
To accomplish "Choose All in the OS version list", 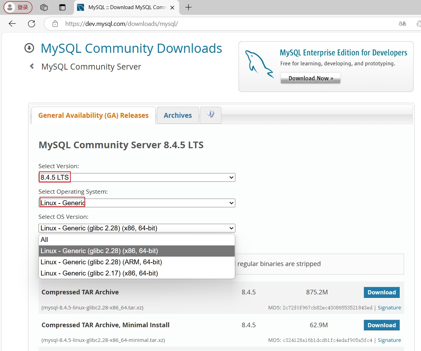I will click(x=137, y=240).
